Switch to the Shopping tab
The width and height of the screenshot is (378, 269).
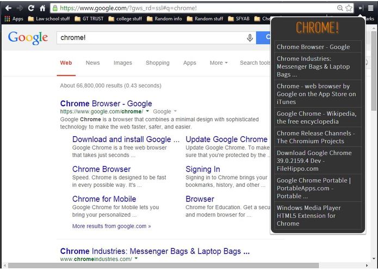click(x=158, y=63)
